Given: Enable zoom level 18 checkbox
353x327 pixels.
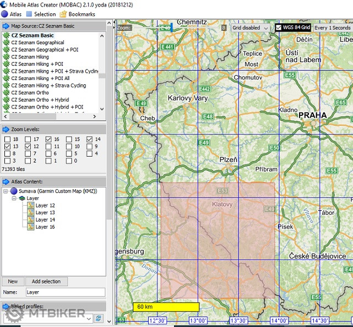Looking at the screenshot, I should 7,140.
